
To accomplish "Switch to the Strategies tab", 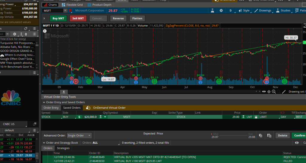I will click(x=63, y=148).
